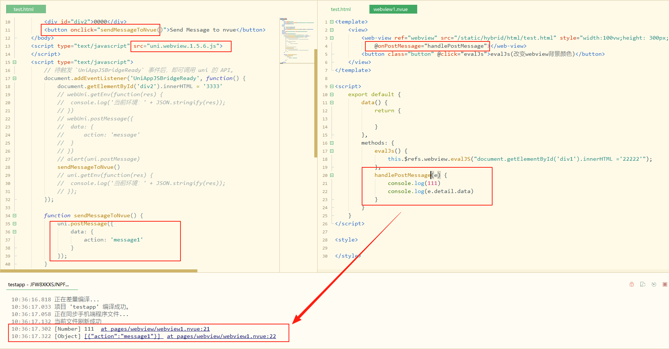Click the resync files icon in console toolbar
Screen dimensions: 669x349
point(643,284)
